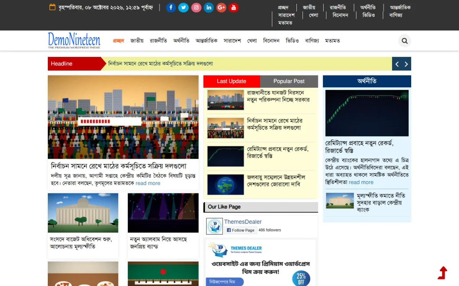This screenshot has width=459, height=286.
Task: Open আন্তর্জাতিক in the dark top menu
Action: 400,8
